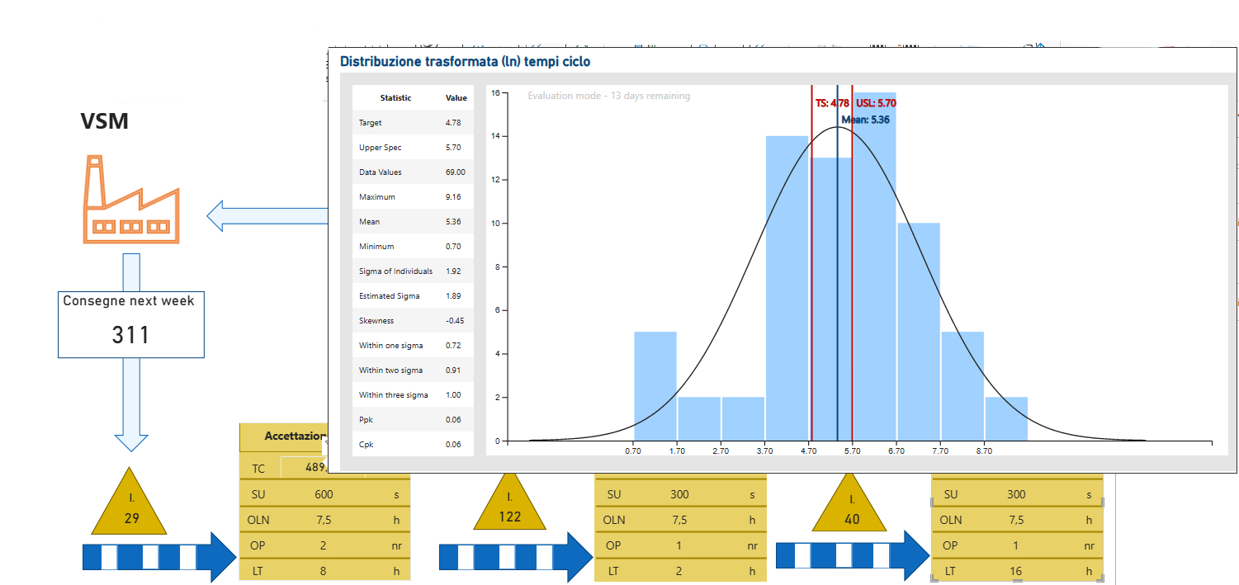This screenshot has height=585, width=1239.
Task: Click the left-pointing arrow beside the factory
Action: [266, 217]
